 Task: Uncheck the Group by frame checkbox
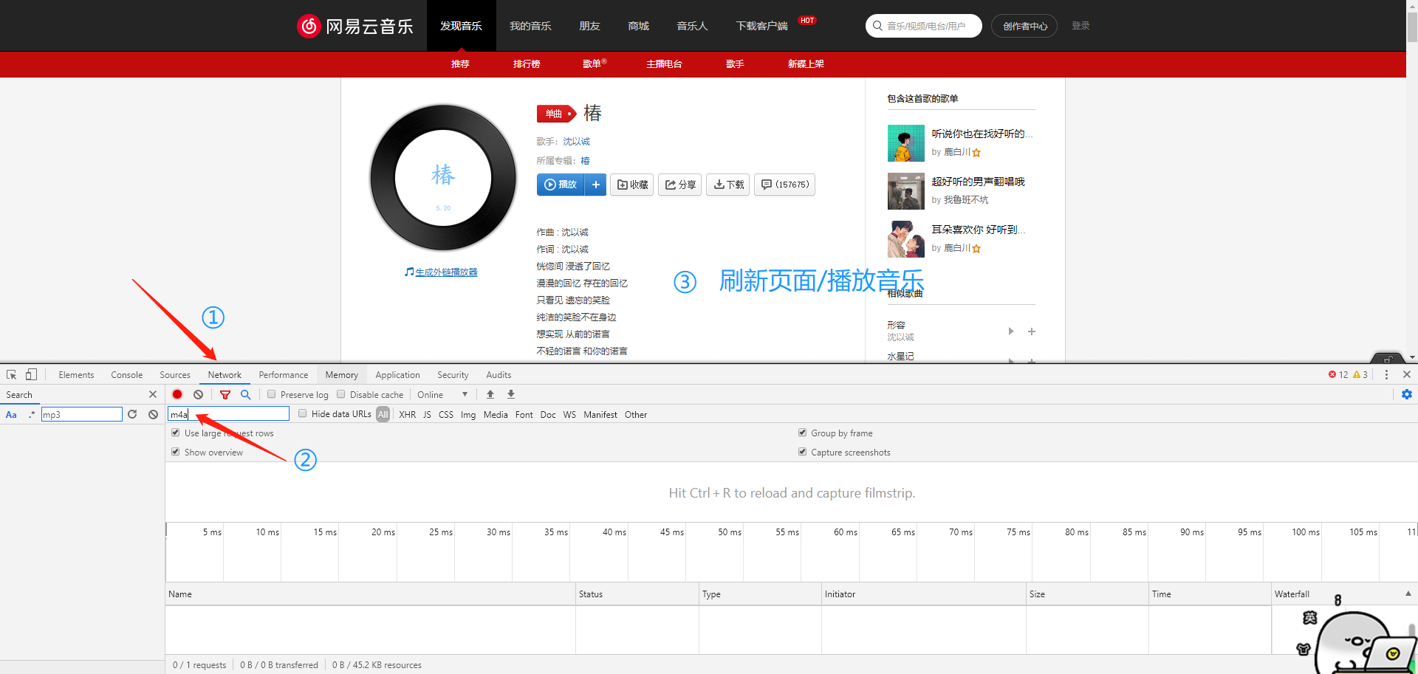pyautogui.click(x=802, y=433)
